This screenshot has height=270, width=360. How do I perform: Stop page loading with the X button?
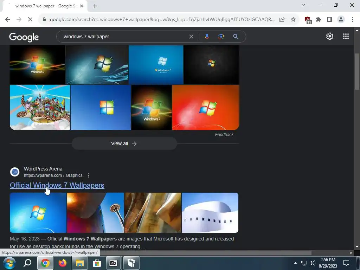(x=30, y=20)
